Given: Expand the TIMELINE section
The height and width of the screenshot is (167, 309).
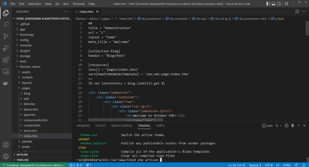Looking at the screenshot, I should click(x=42, y=160).
